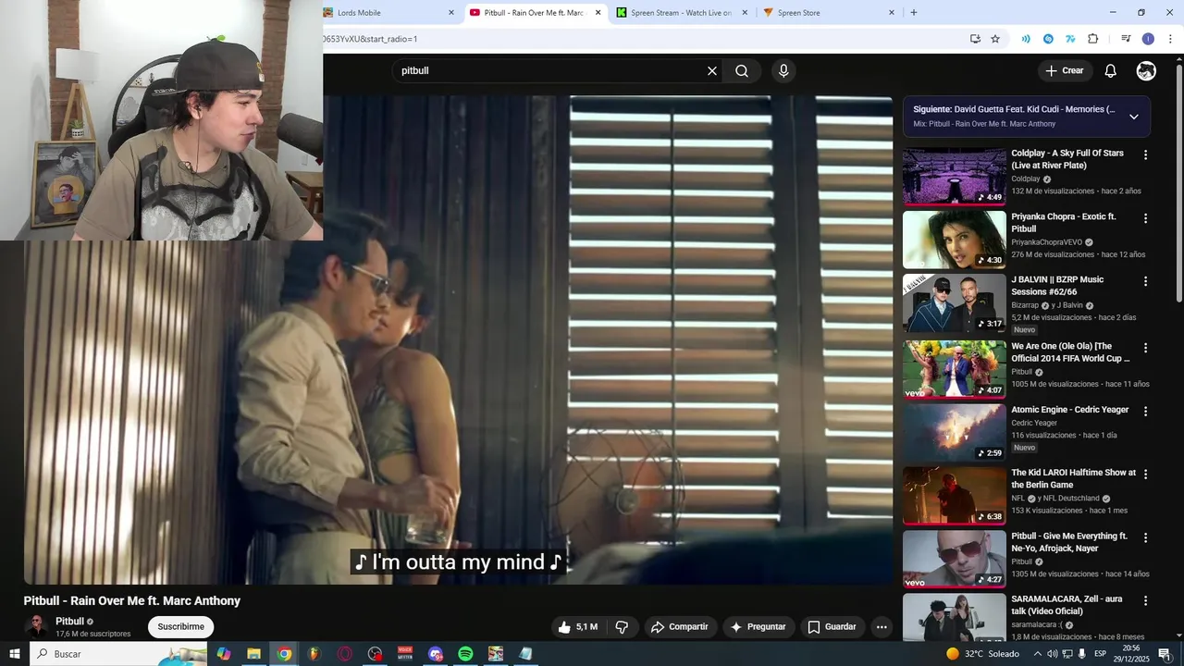Viewport: 1184px width, 666px height.
Task: Open Spotify from the taskbar
Action: pos(465,654)
